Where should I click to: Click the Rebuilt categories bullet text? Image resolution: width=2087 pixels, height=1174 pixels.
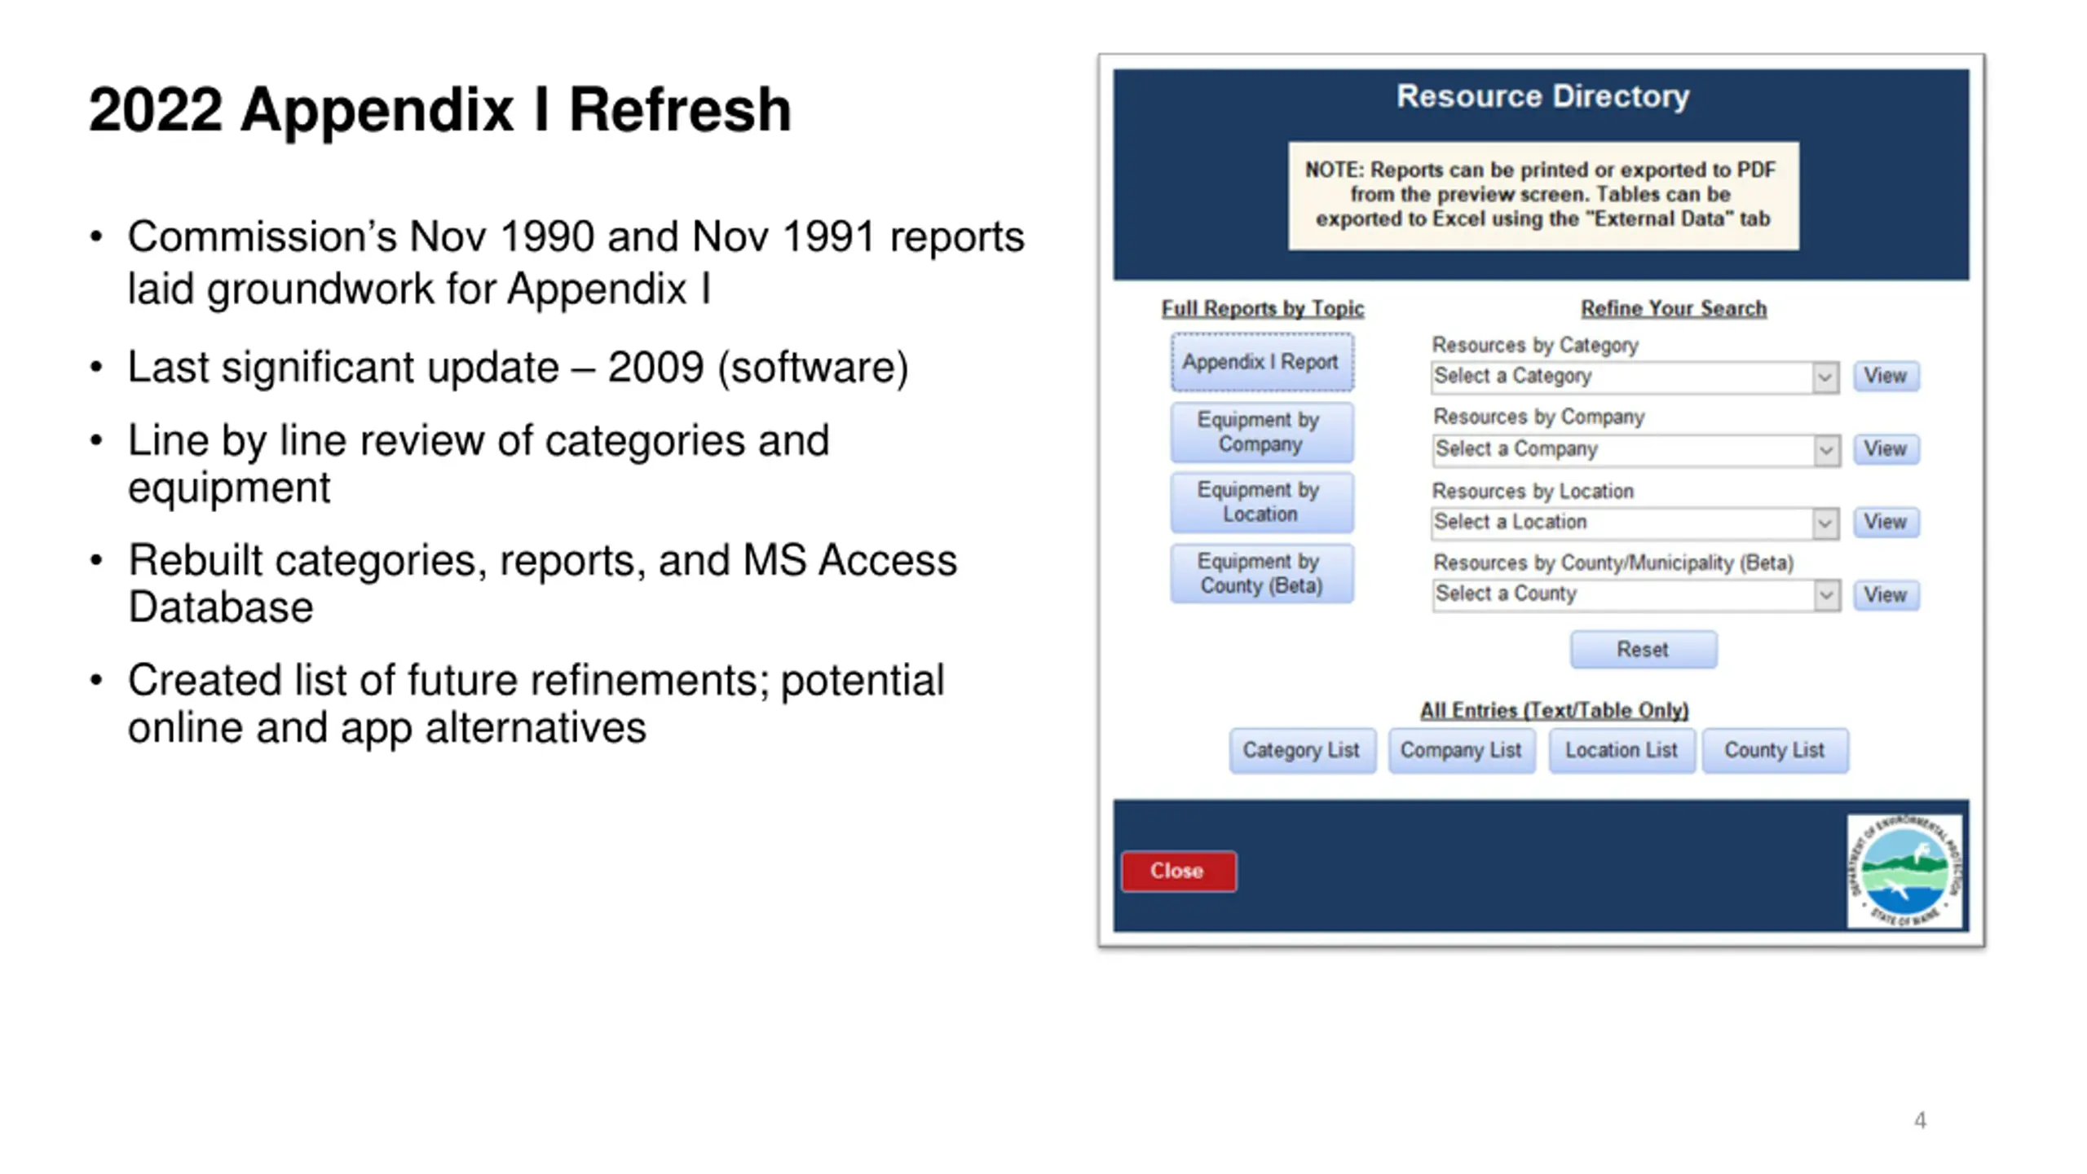(542, 583)
